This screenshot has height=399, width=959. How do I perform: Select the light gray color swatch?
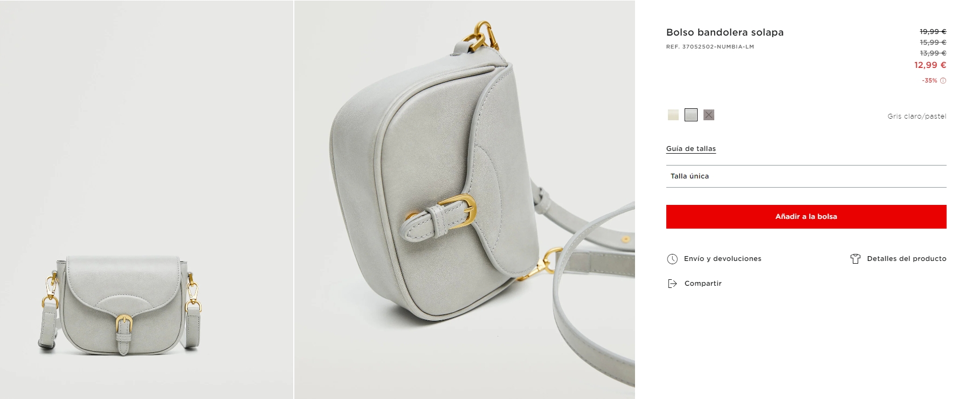(691, 115)
